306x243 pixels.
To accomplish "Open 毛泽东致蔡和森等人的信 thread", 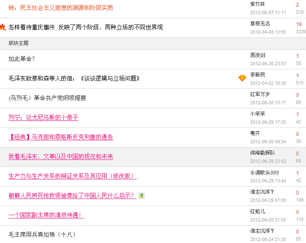I will tap(74, 79).
